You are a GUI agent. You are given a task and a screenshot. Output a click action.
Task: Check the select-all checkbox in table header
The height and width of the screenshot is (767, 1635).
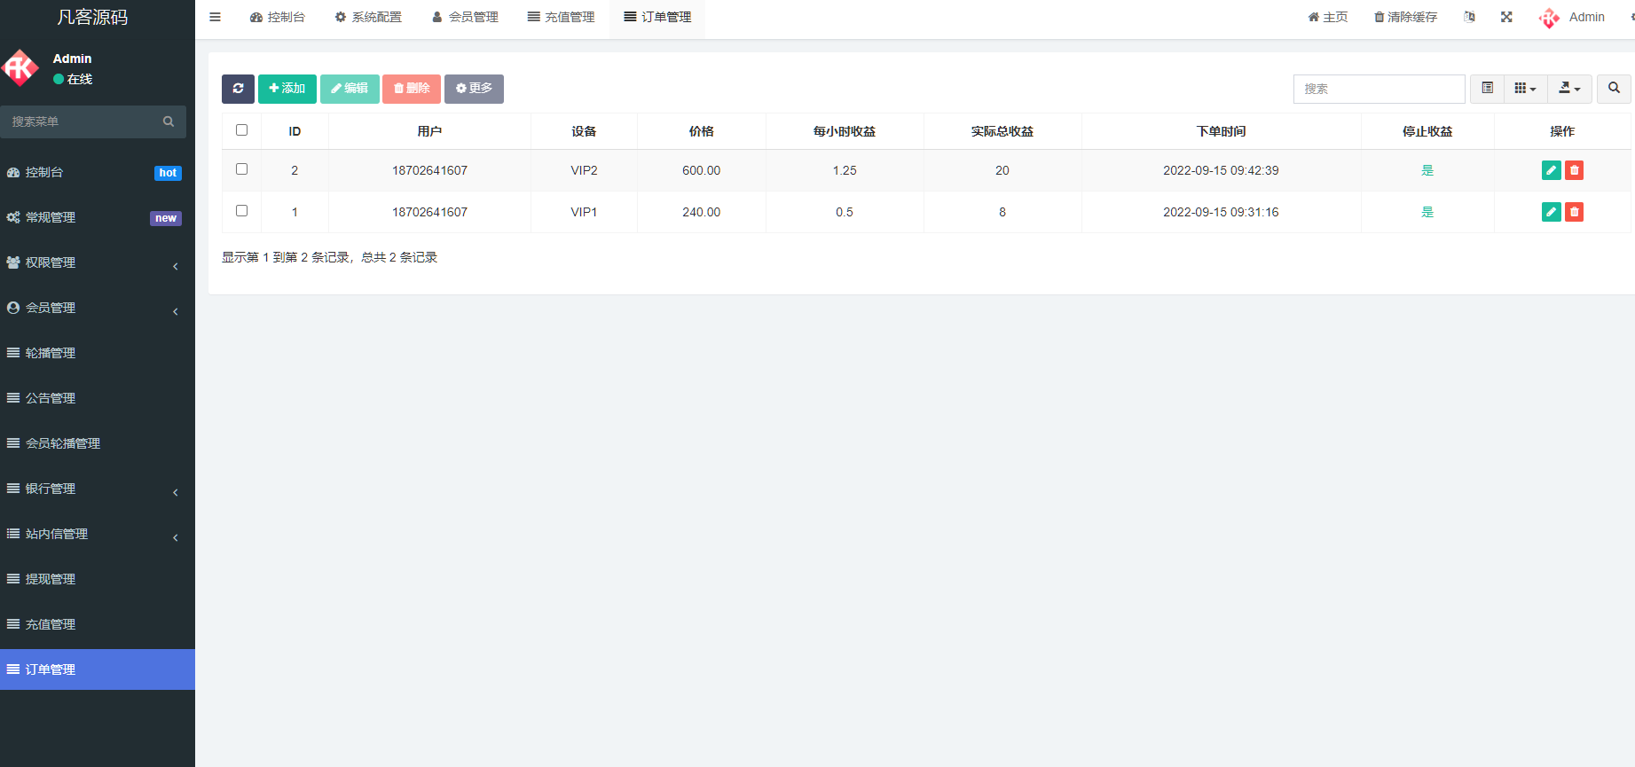tap(241, 130)
